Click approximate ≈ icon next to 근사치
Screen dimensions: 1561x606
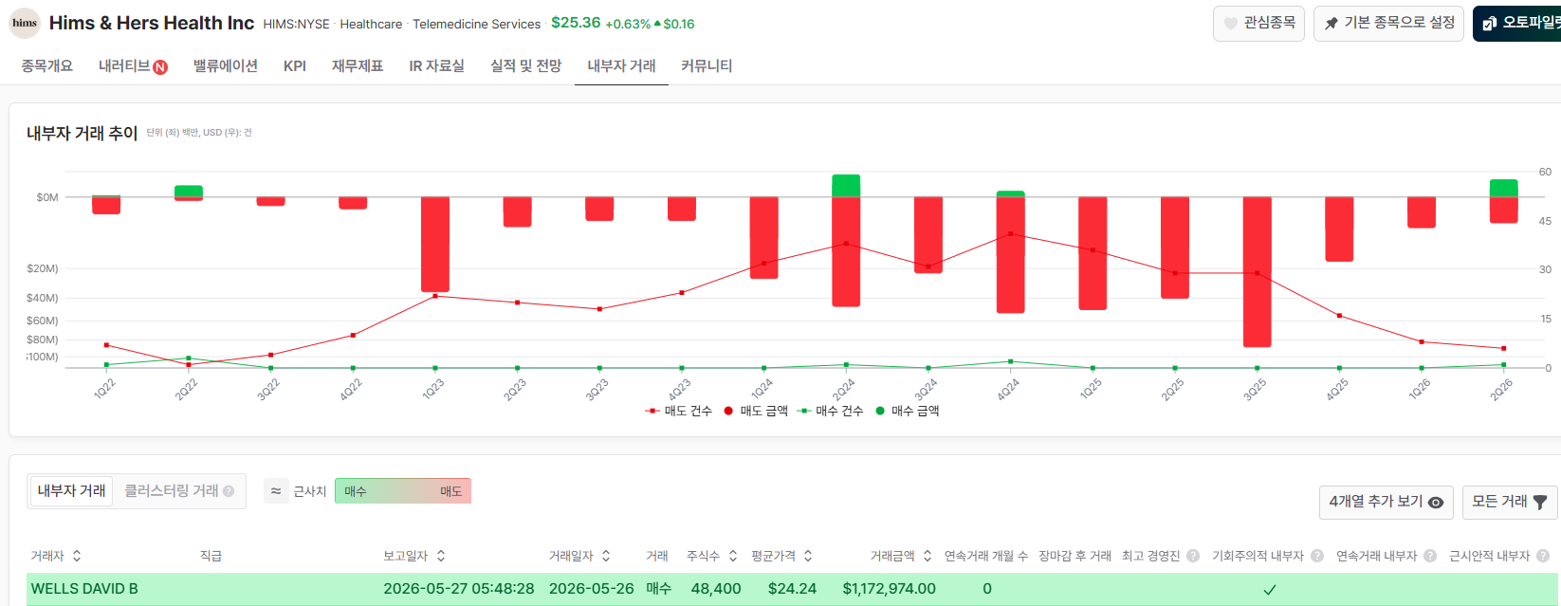tap(276, 491)
